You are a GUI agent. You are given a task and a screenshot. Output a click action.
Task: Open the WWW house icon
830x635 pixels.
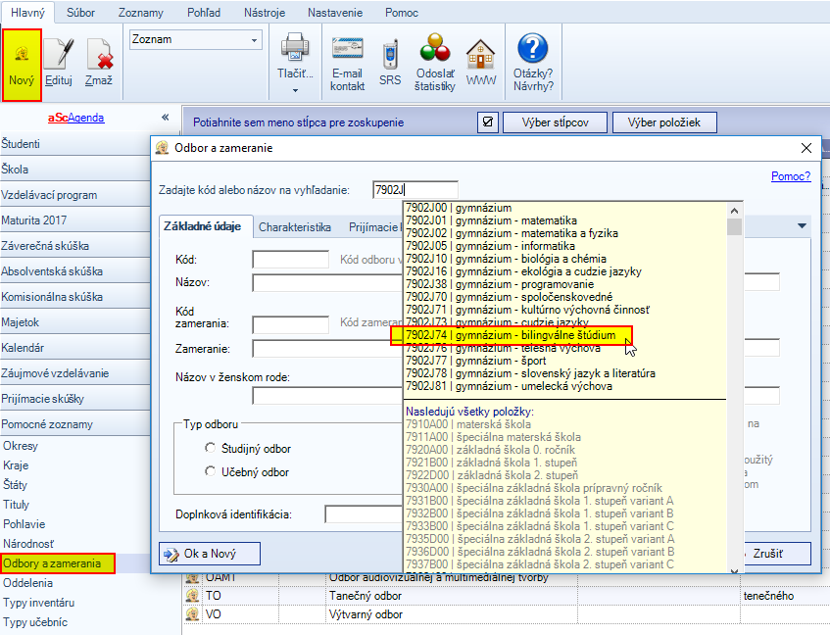tap(480, 63)
